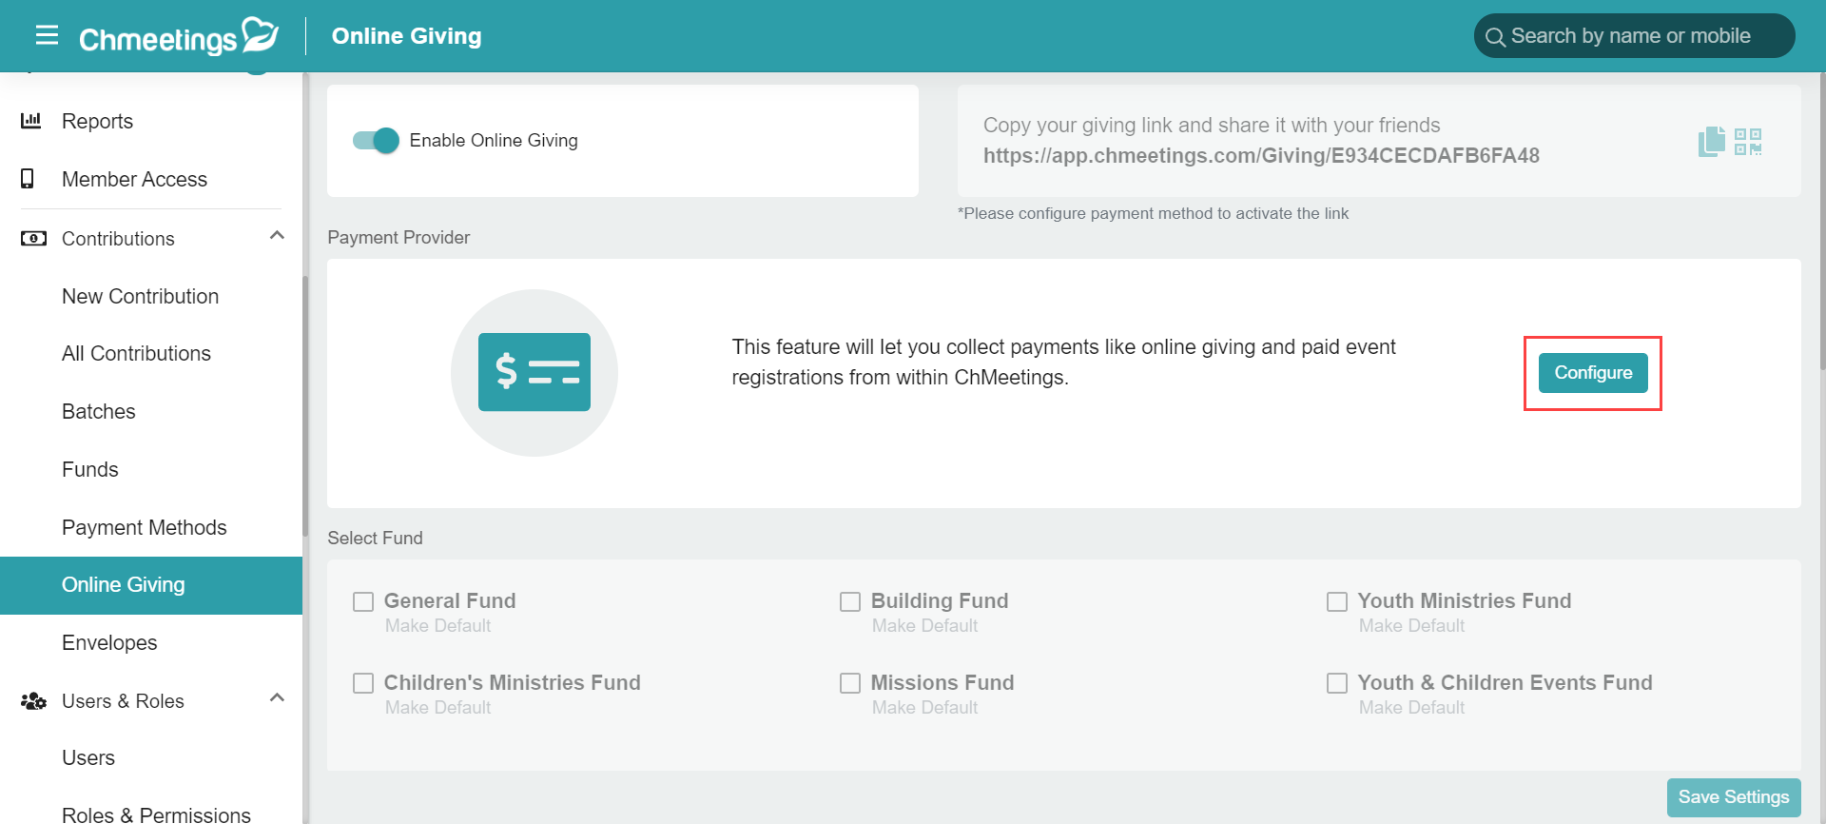Open the hamburger navigation menu

pos(47,35)
